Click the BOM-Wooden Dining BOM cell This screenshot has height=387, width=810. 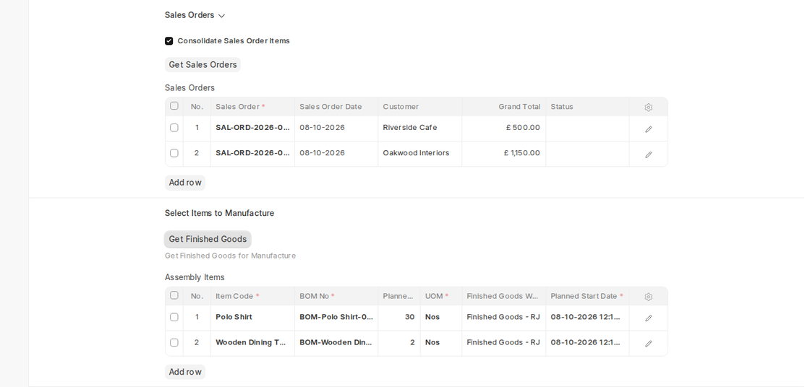pos(336,342)
